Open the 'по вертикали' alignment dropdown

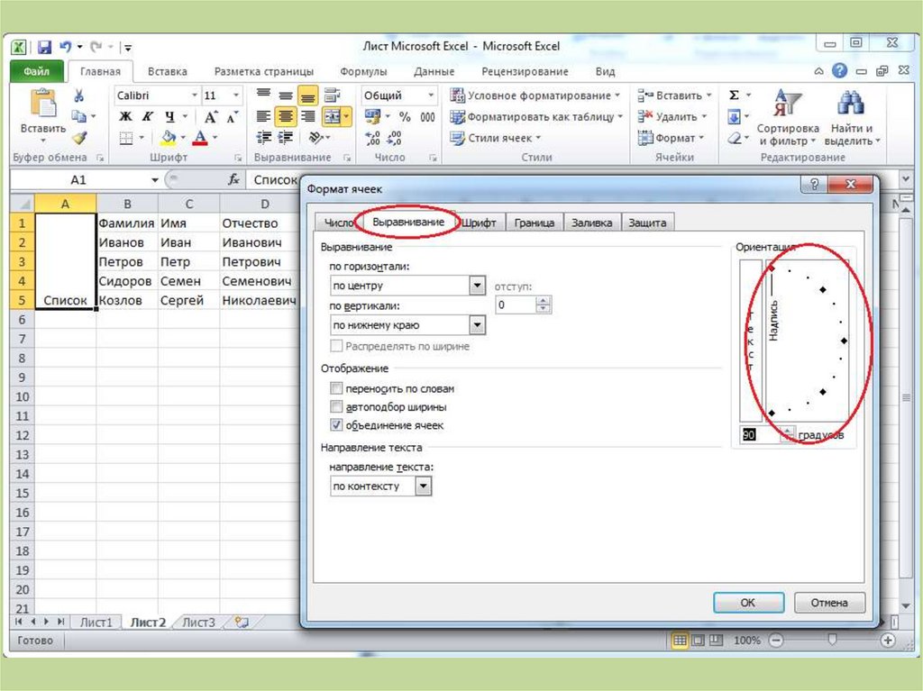(477, 325)
